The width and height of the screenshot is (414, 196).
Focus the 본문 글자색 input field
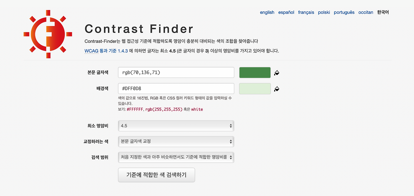pyautogui.click(x=176, y=73)
